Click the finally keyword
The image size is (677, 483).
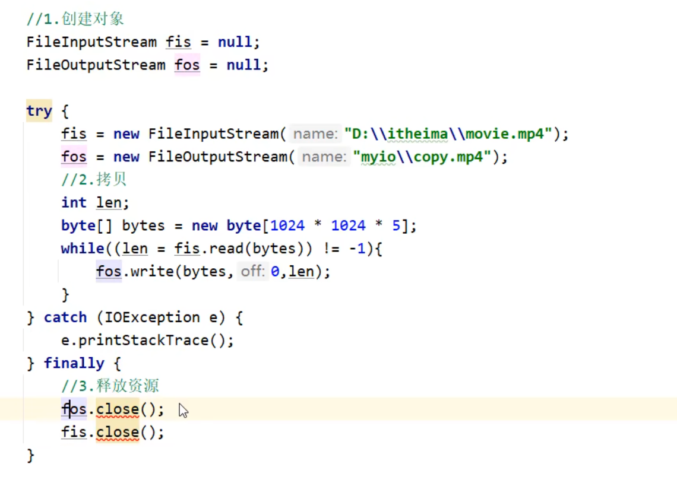(x=74, y=363)
